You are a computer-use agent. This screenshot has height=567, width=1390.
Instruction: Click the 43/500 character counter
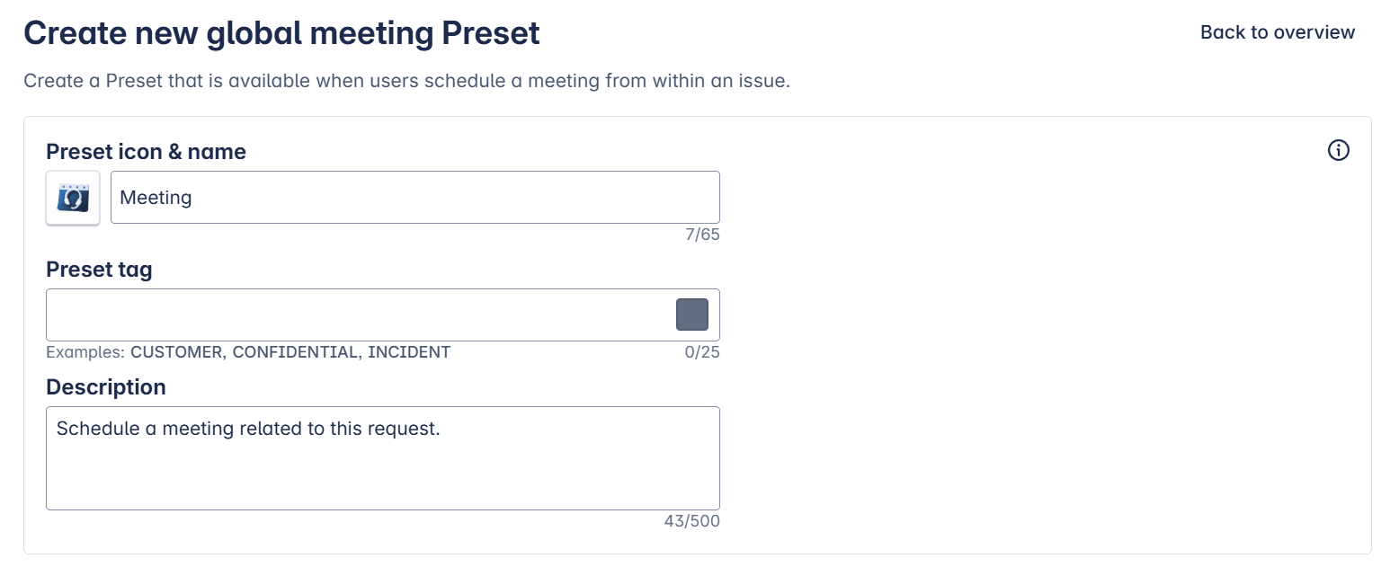691,521
